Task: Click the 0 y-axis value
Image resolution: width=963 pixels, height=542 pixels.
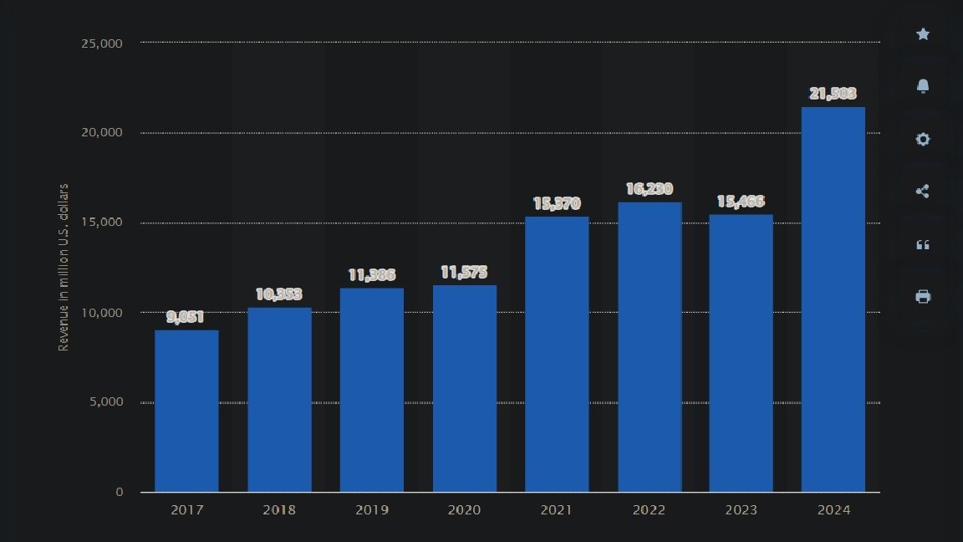Action: [x=120, y=492]
